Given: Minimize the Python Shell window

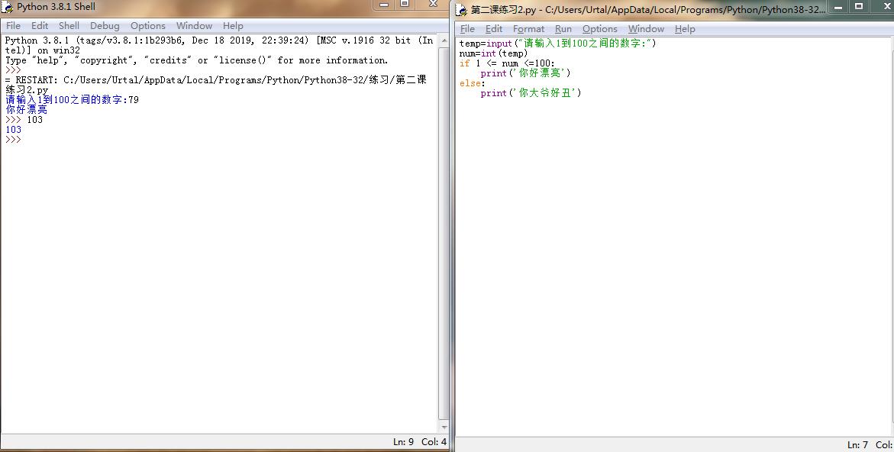Looking at the screenshot, I should point(384,4).
